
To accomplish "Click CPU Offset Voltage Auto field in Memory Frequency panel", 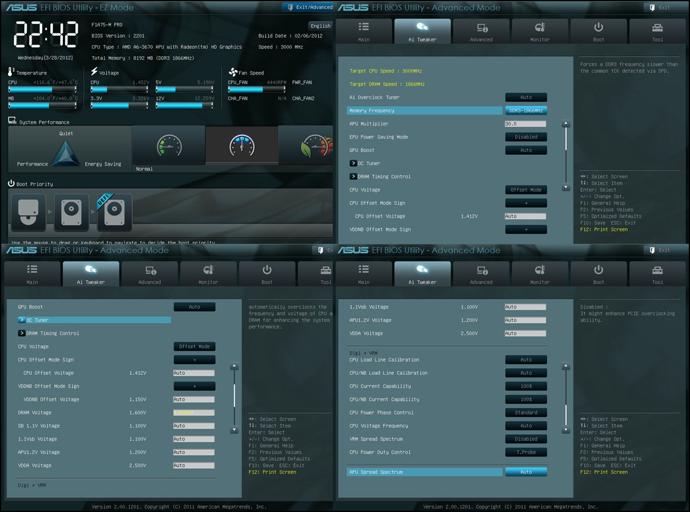I will tap(525, 216).
